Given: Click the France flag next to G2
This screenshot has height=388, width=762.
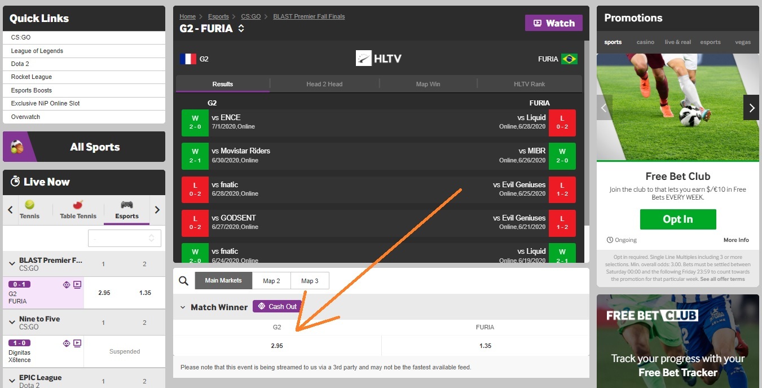Looking at the screenshot, I should (188, 59).
